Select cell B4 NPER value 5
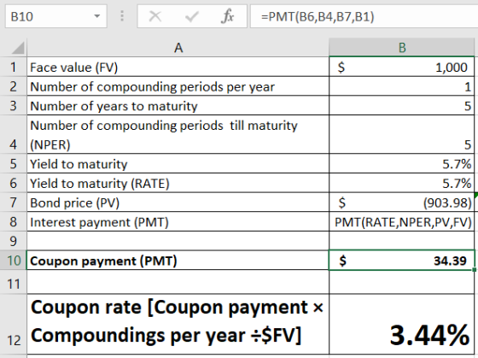The image size is (478, 358). (x=402, y=135)
